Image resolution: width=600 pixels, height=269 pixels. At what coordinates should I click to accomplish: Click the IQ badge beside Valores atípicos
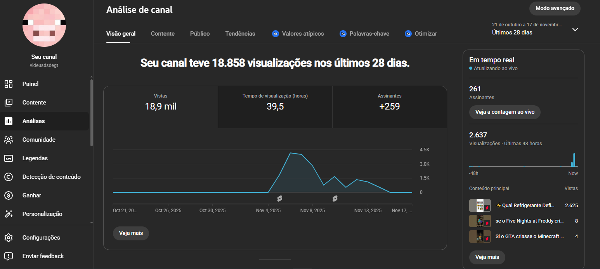pos(276,34)
